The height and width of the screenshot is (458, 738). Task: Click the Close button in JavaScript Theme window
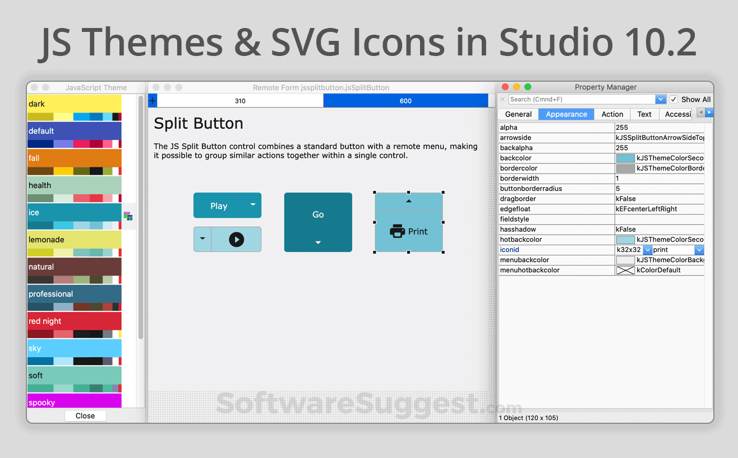coord(85,415)
